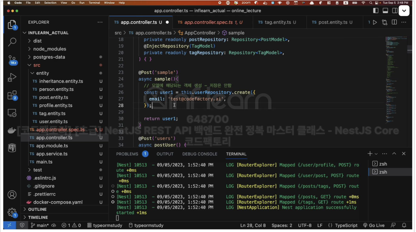Close the terminal panel

point(404,154)
